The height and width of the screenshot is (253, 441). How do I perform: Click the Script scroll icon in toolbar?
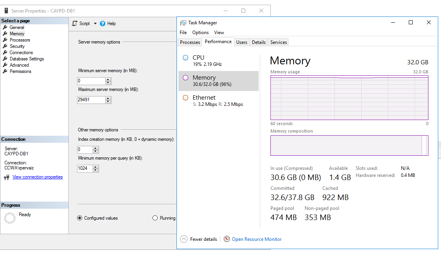(75, 24)
